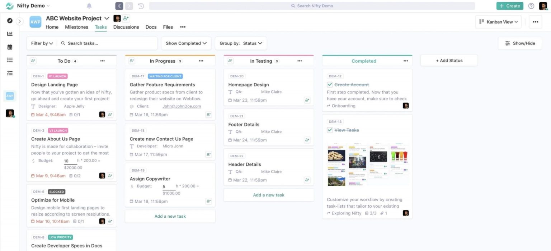Switch to the Discussions tab

pos(126,27)
